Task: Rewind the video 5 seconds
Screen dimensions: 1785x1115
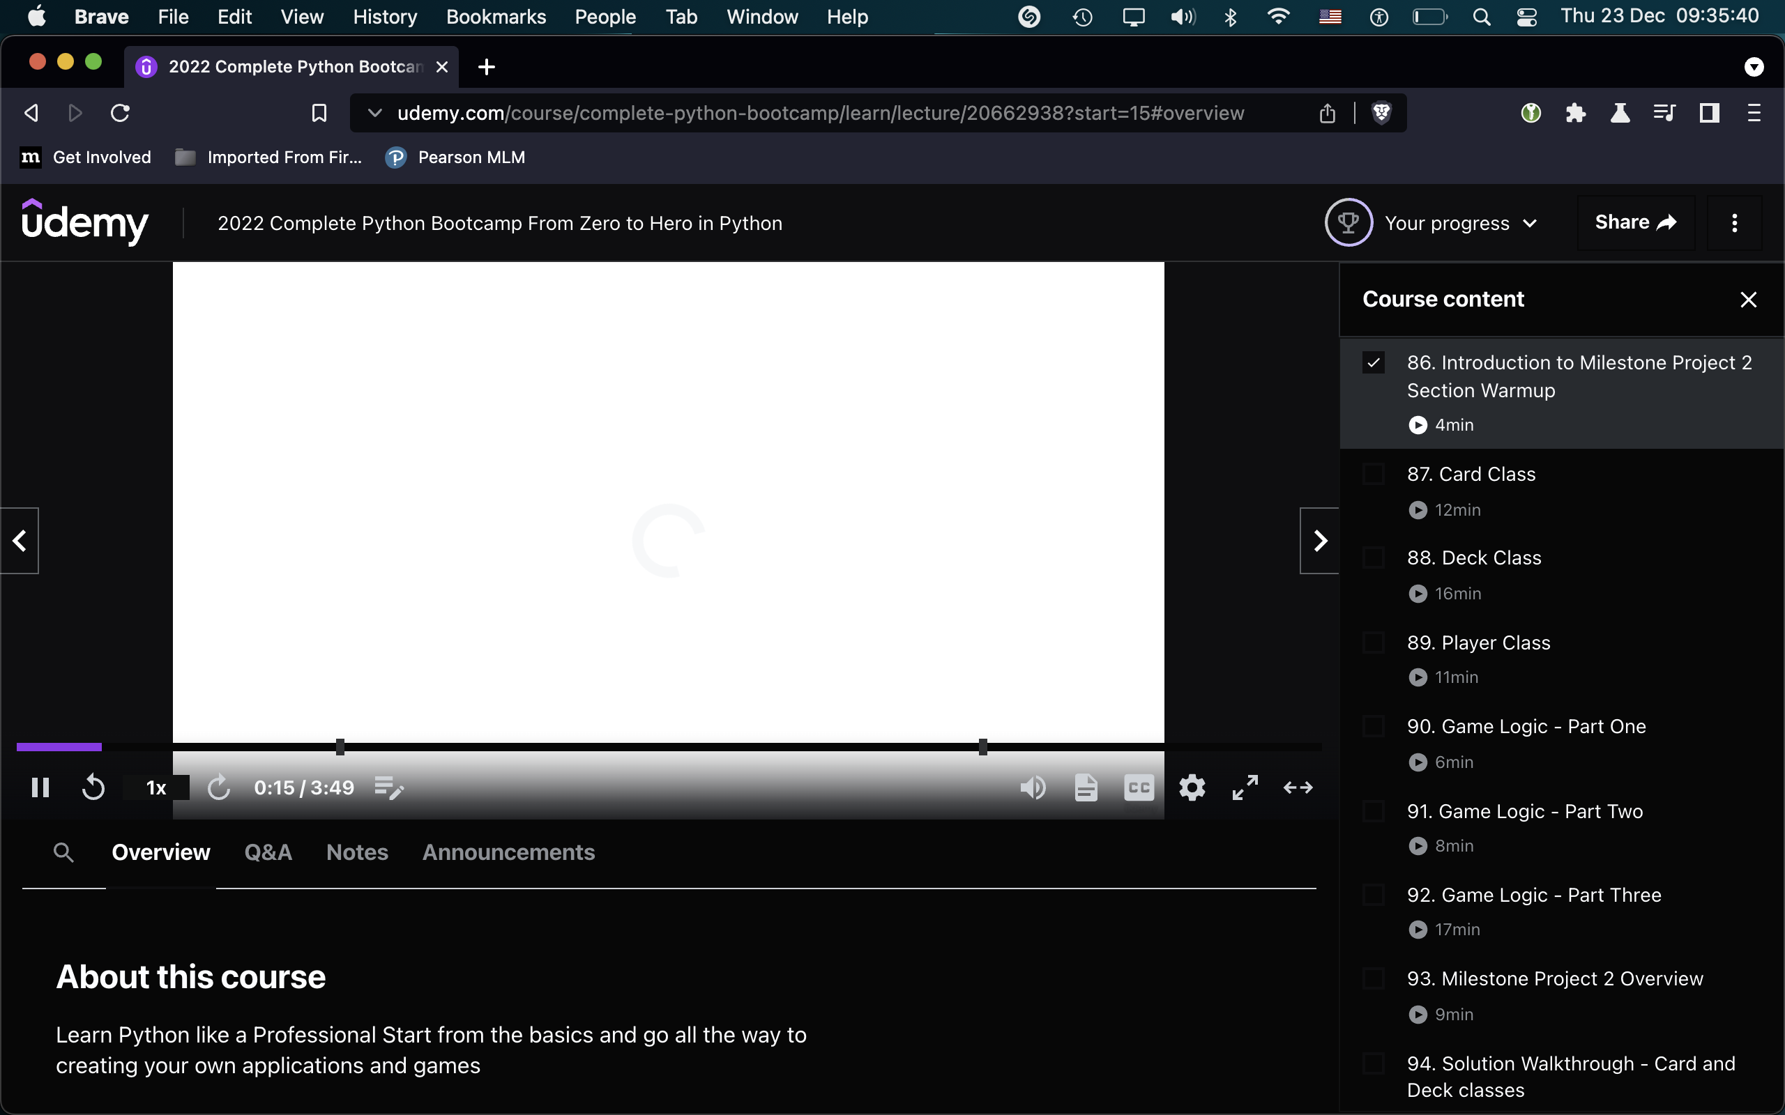Action: tap(93, 787)
